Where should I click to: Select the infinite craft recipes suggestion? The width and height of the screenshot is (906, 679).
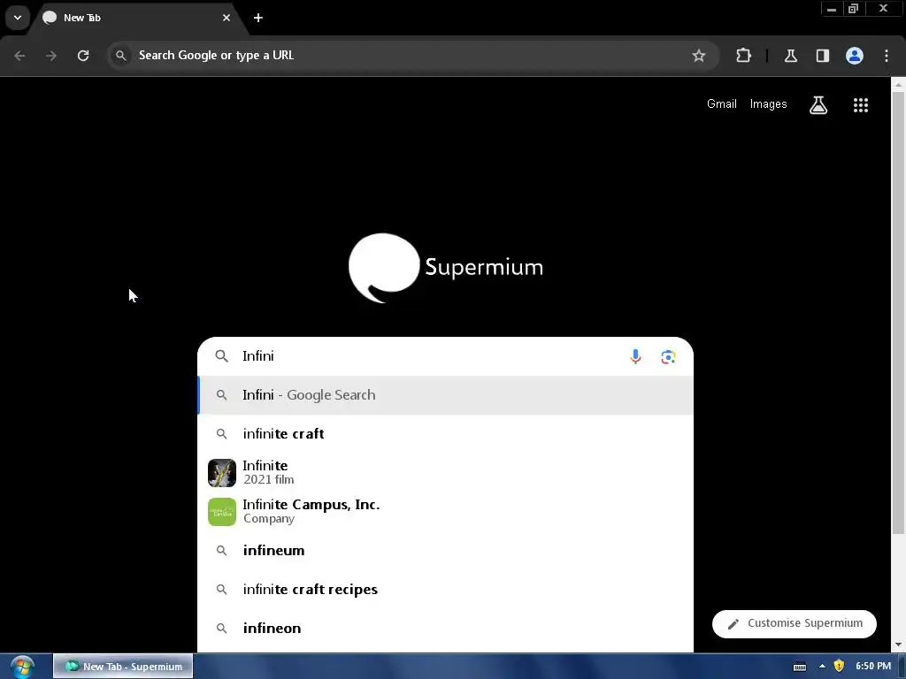[446, 589]
